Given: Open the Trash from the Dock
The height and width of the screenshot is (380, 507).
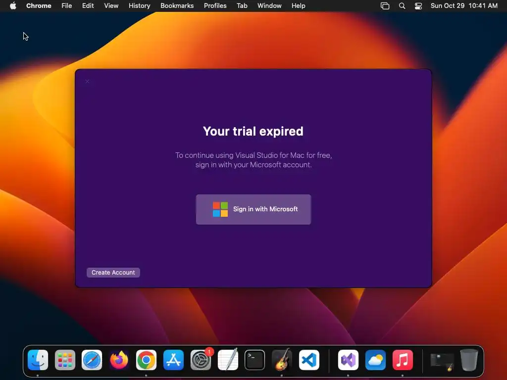Looking at the screenshot, I should [x=469, y=360].
